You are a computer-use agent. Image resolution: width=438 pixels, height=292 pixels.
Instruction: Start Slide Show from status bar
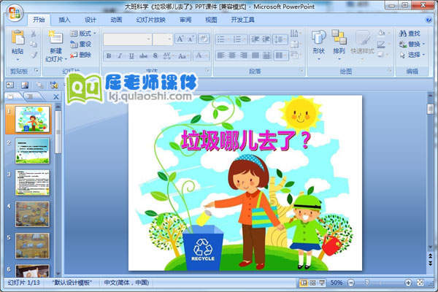322,283
